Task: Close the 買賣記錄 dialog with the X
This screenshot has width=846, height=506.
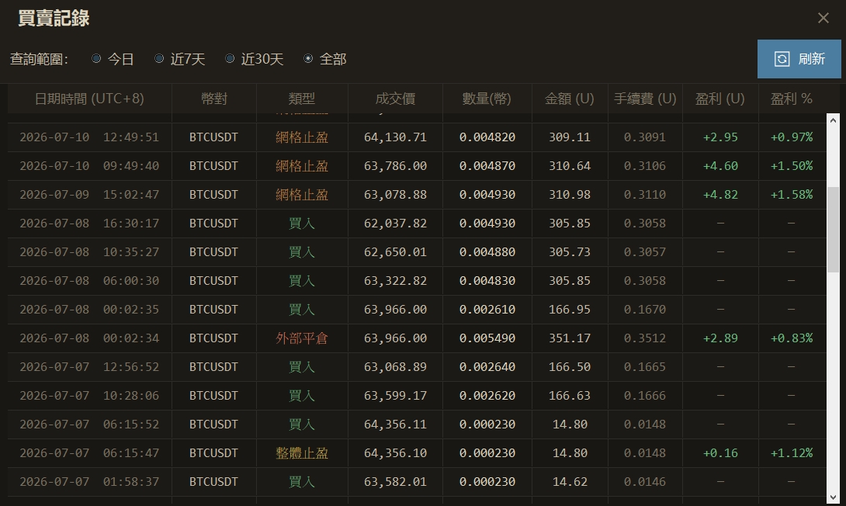Action: click(x=823, y=18)
